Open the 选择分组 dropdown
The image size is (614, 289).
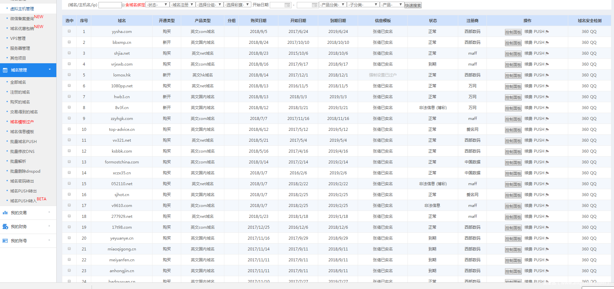(209, 5)
